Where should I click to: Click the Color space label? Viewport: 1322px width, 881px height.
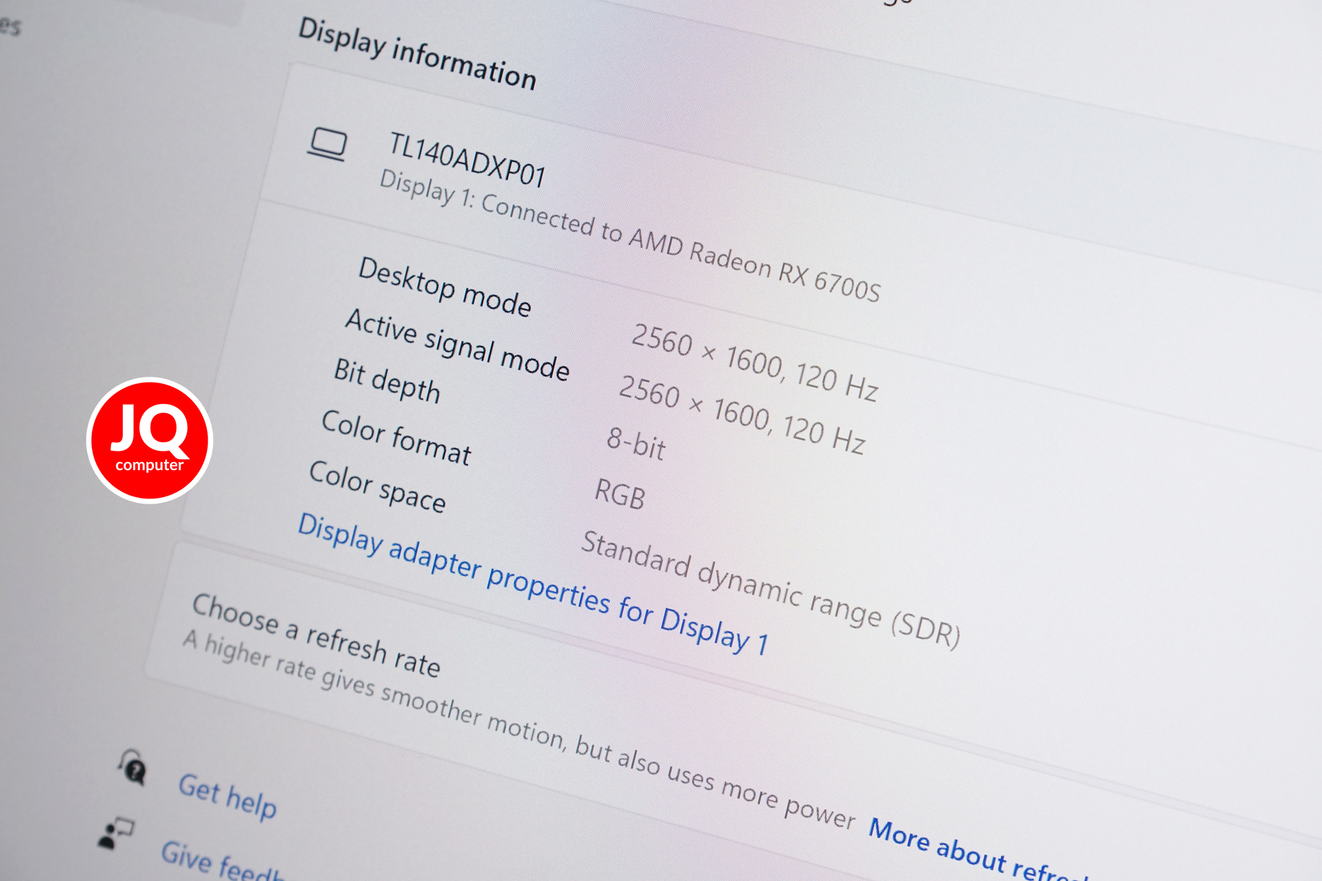pos(377,486)
